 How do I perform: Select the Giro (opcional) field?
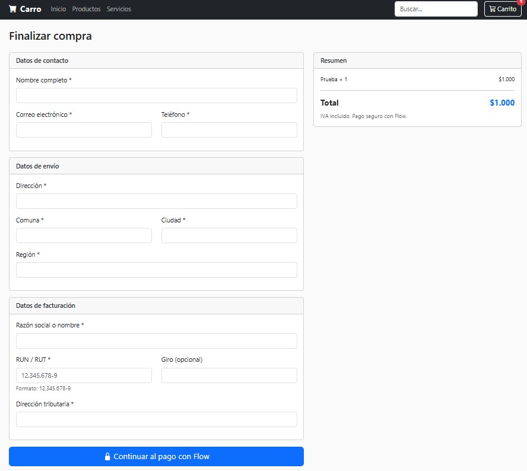coord(229,375)
